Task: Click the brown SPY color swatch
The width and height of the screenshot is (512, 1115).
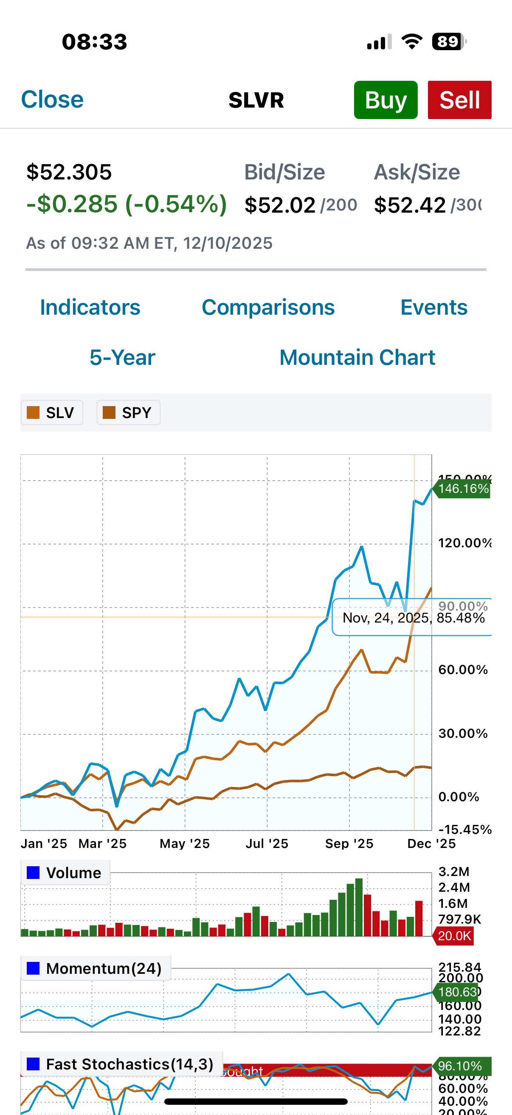Action: click(109, 412)
